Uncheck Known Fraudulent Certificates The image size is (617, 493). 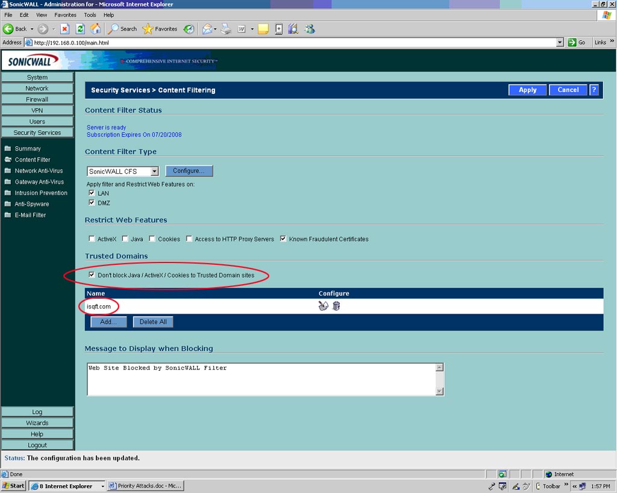(x=283, y=238)
